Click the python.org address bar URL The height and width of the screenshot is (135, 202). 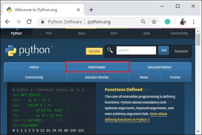tap(99, 22)
